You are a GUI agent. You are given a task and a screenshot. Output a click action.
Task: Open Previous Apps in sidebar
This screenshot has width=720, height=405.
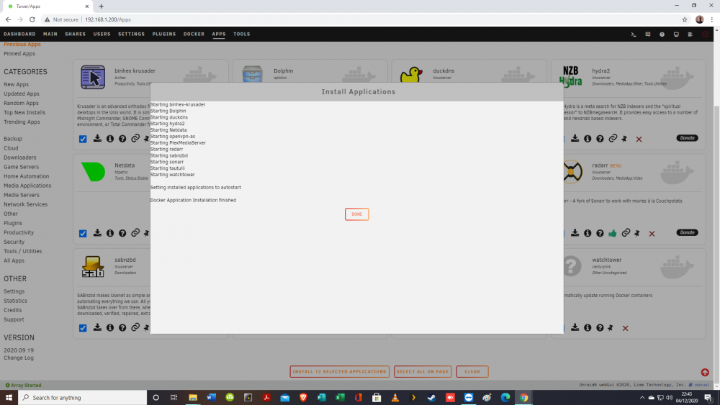pyautogui.click(x=22, y=45)
